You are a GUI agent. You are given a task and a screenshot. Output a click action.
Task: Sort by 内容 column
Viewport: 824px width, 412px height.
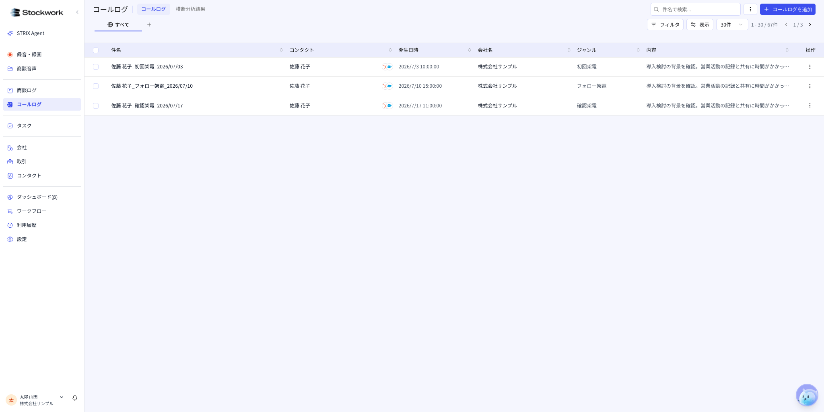pos(787,50)
